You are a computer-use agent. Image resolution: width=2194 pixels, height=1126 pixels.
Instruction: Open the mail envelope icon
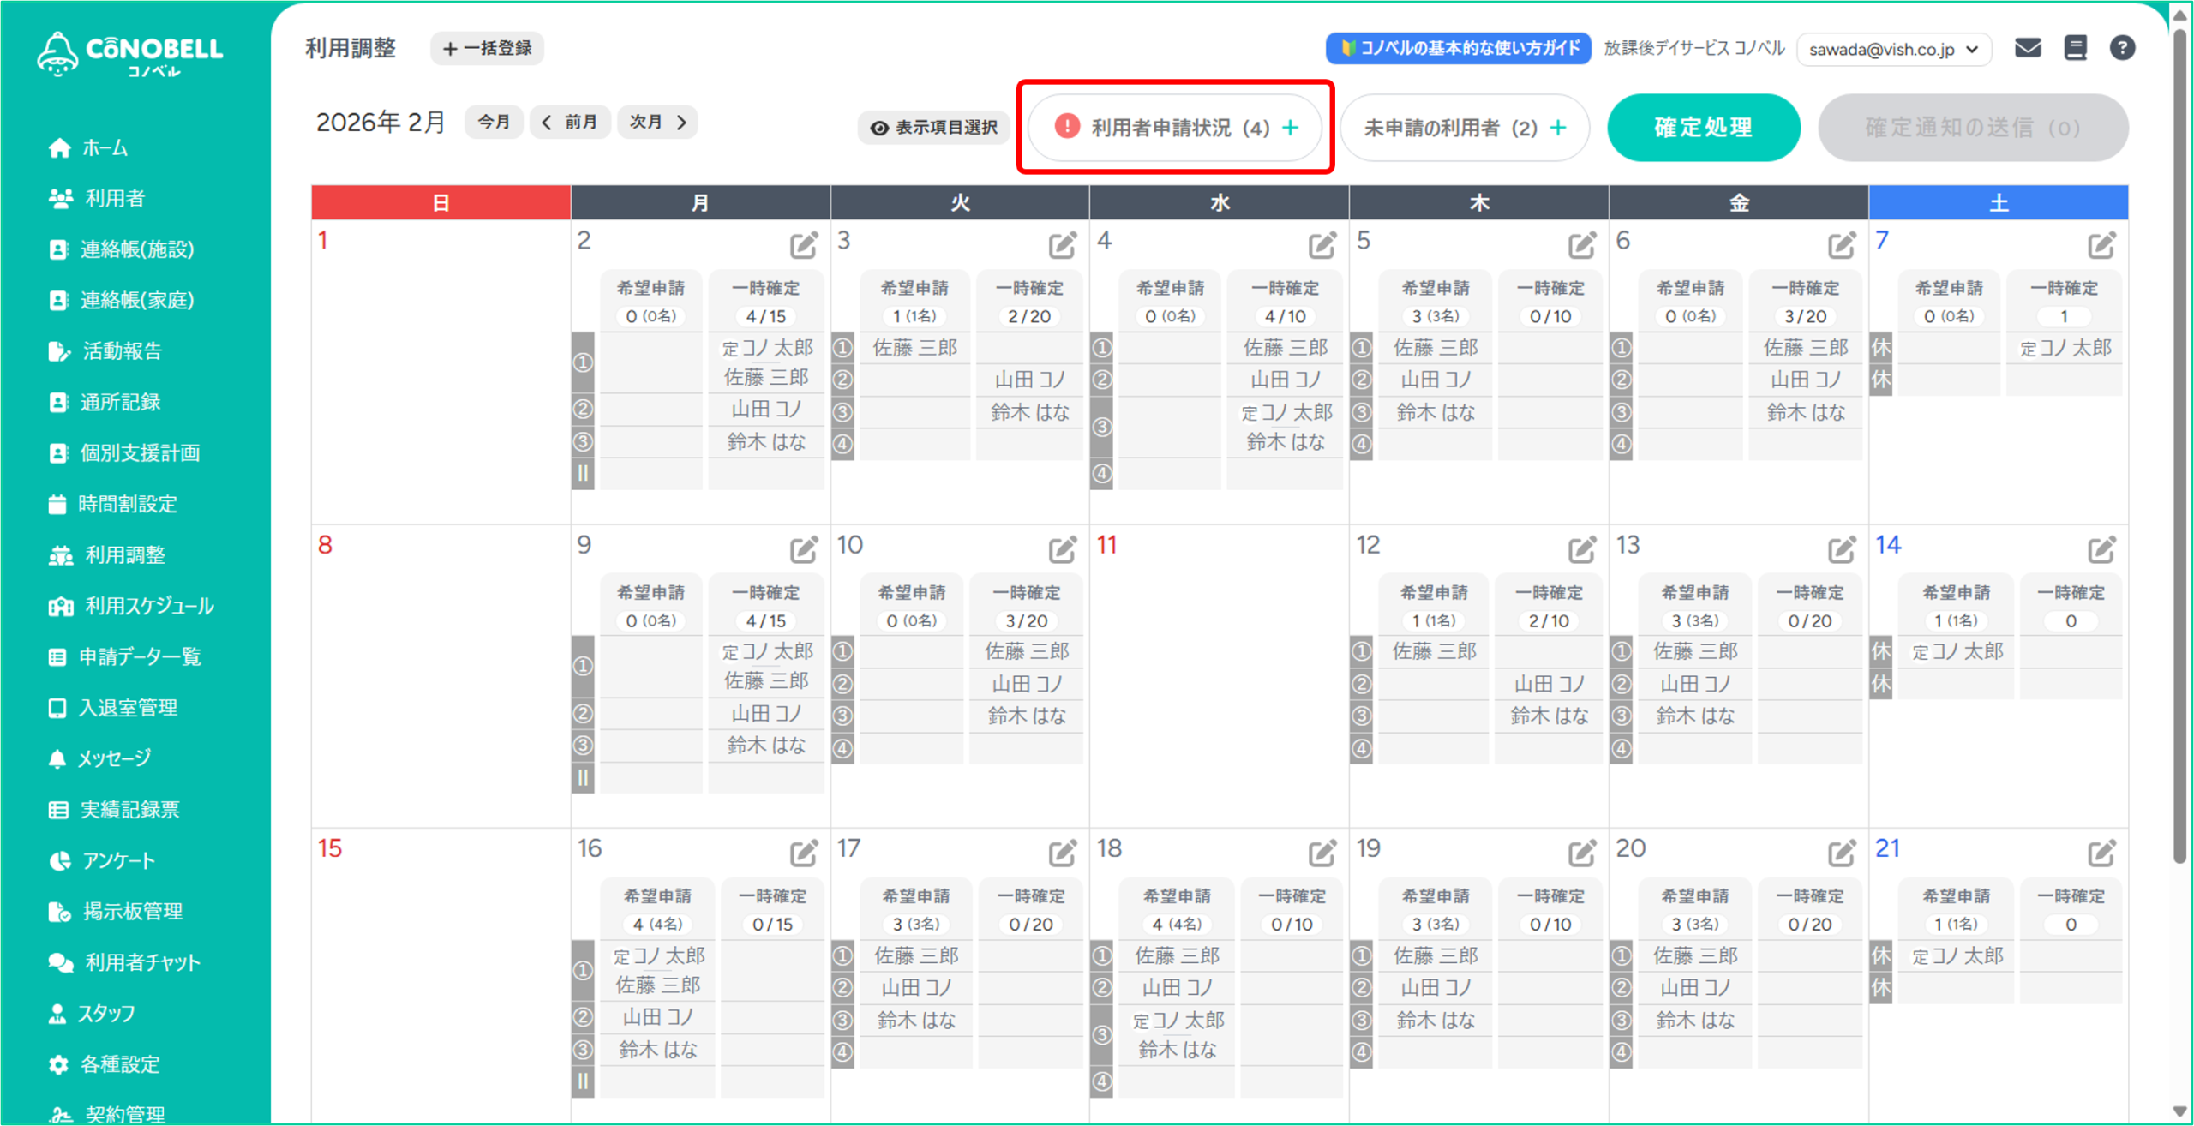click(x=2027, y=48)
